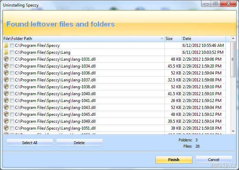Enable the checkbox for lang-1036.dll

[x=12, y=73]
